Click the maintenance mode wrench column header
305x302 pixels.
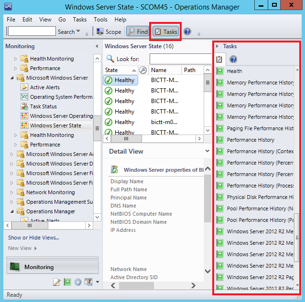tap(143, 70)
